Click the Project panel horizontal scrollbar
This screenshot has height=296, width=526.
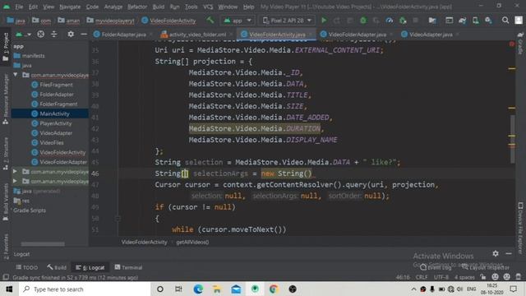coord(43,244)
